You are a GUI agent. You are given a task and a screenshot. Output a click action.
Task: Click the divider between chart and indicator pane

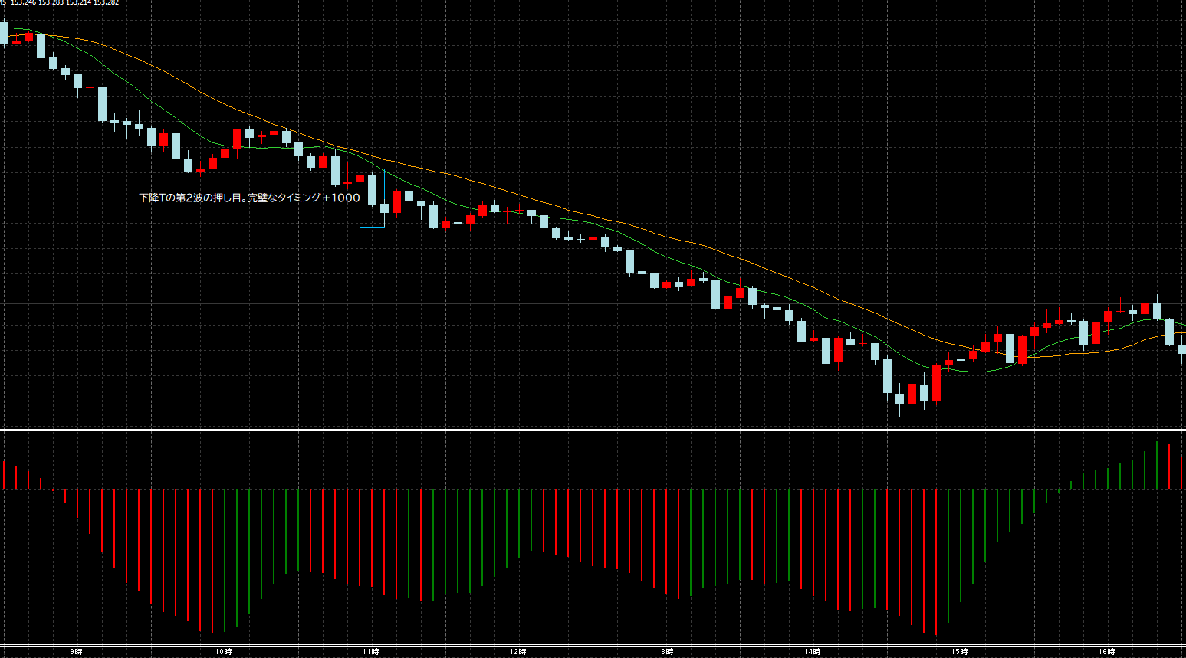pos(593,430)
